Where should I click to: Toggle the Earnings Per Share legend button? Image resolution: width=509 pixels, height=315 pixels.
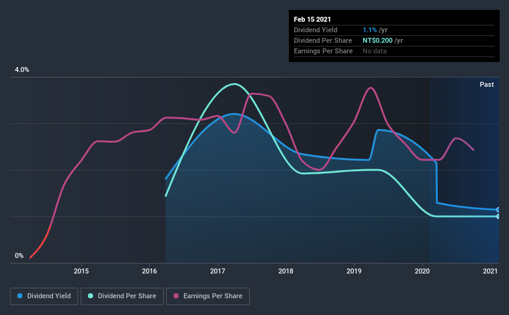click(208, 296)
